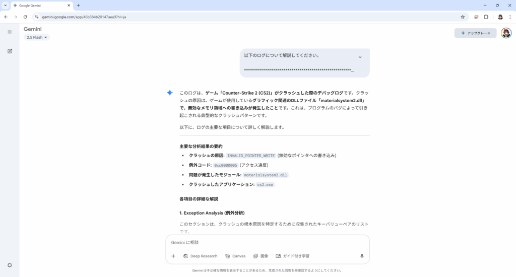This screenshot has height=277, width=516.
Task: Reload the Gemini page
Action: tap(25, 17)
